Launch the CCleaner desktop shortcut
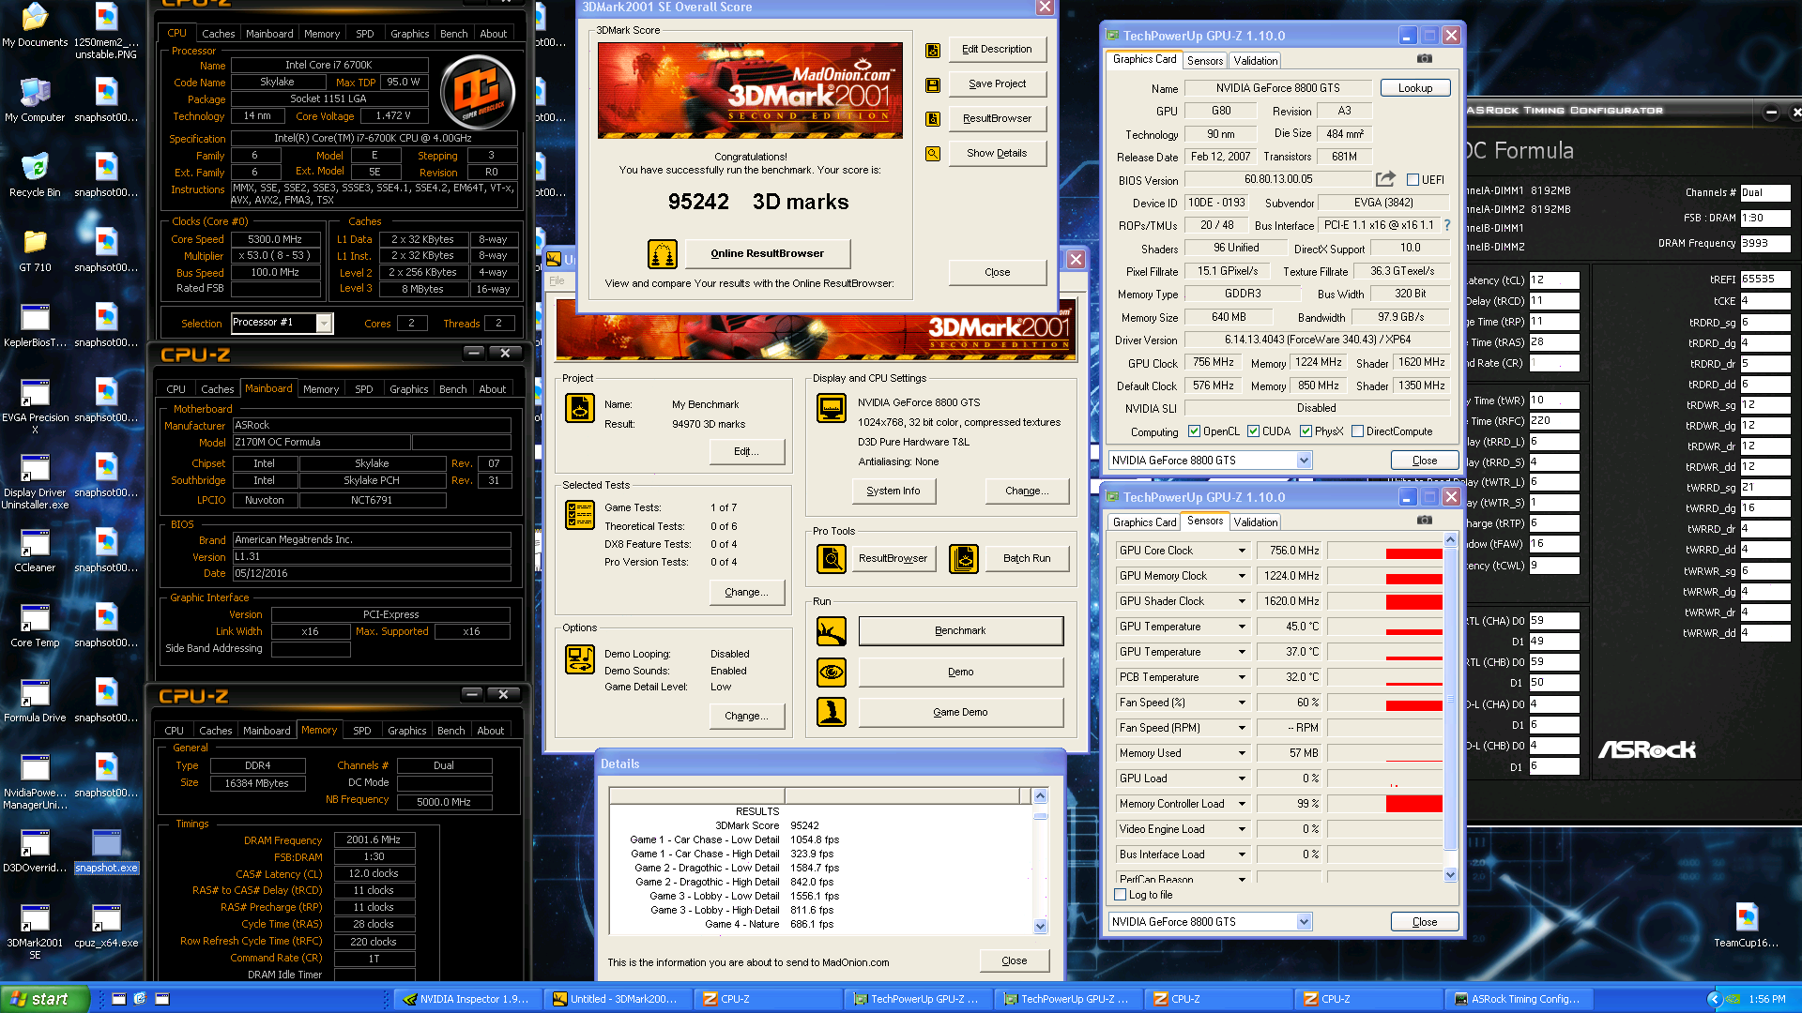Screen dimensions: 1802x1013 pyautogui.click(x=35, y=551)
